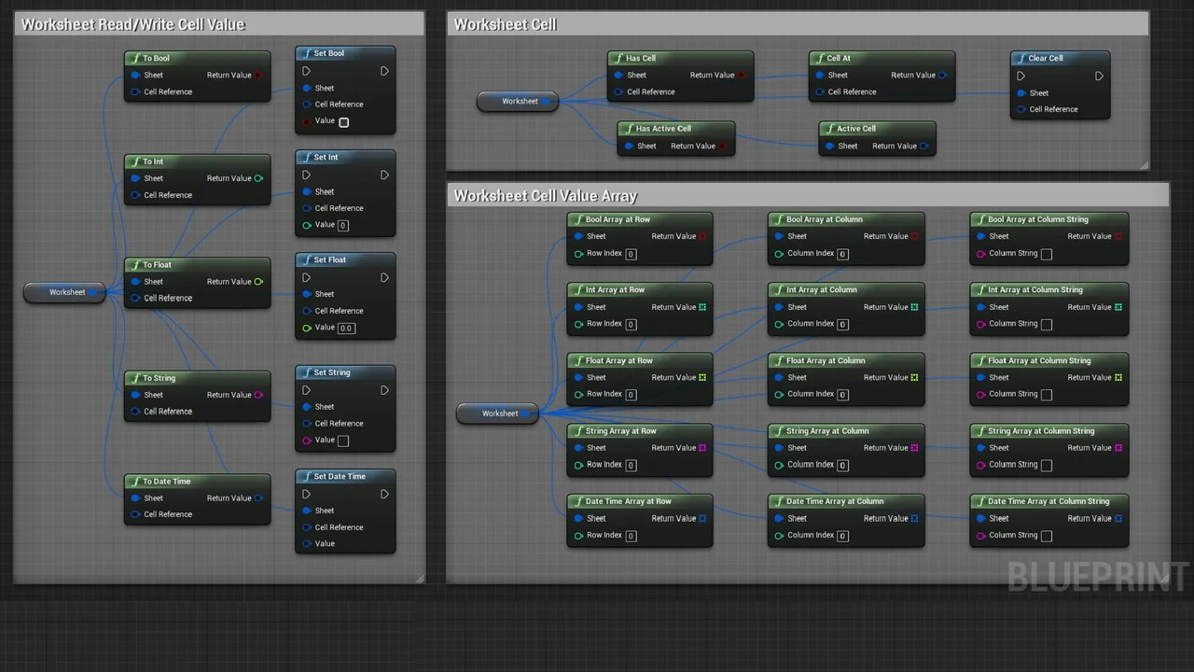Click the Value field in Set Float node

click(346, 329)
